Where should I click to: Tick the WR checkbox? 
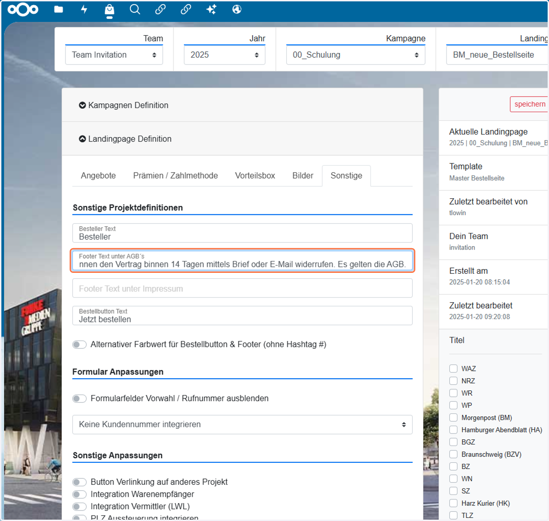click(x=453, y=393)
